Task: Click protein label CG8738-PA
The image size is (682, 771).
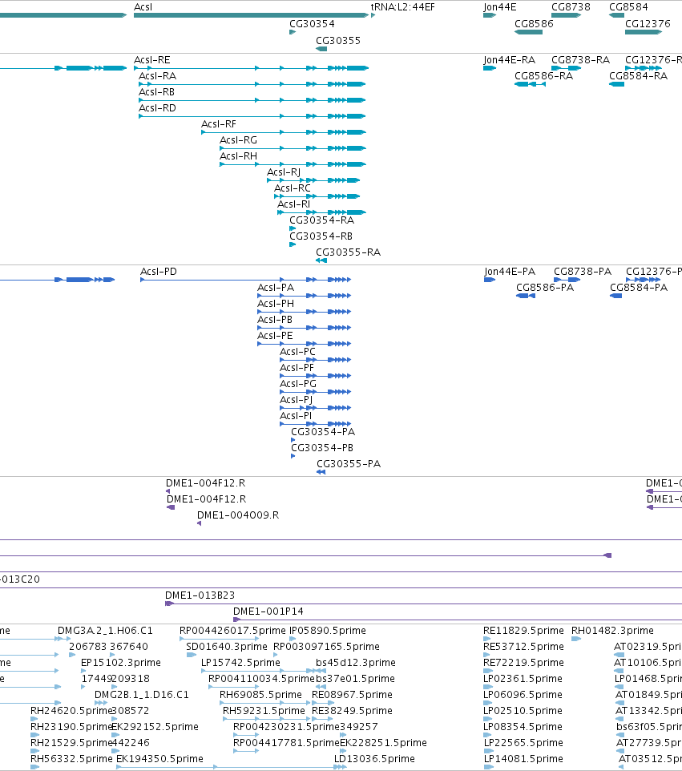Action: (x=583, y=272)
